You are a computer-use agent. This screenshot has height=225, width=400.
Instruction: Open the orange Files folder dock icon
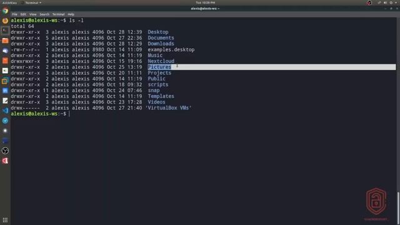coord(5,41)
